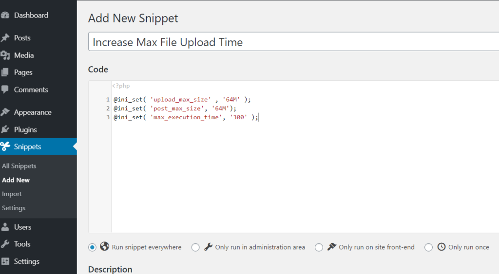This screenshot has height=274, width=499.
Task: Open the Posts menu label
Action: click(22, 38)
